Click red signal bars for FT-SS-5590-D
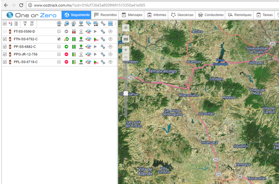279x184 pixels. tap(74, 32)
